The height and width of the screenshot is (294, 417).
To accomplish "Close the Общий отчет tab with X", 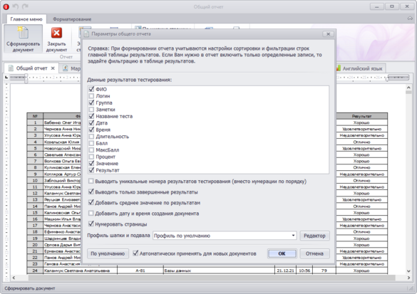I will (x=53, y=68).
